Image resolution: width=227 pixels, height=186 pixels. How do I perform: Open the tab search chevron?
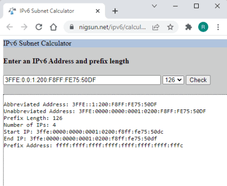click(154, 6)
